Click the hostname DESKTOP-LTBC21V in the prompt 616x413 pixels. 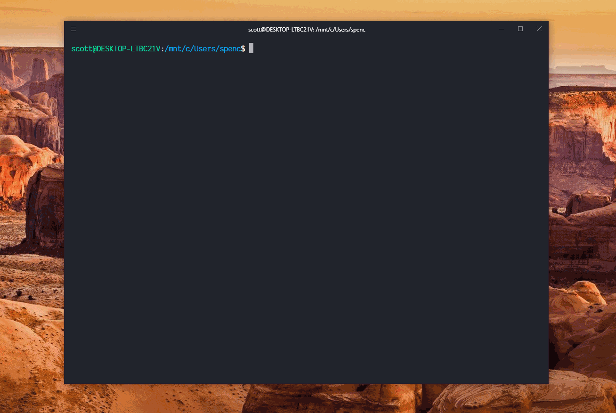click(x=128, y=49)
